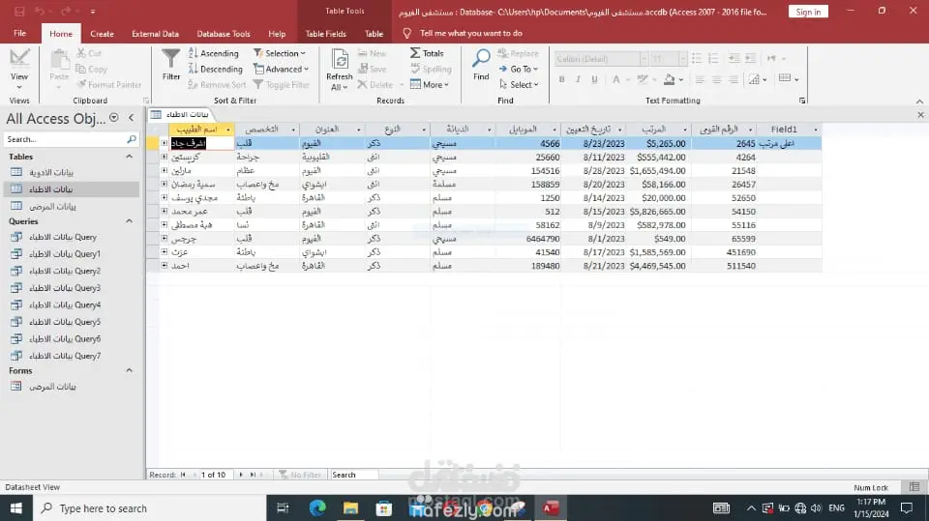Open the Selection filter dropdown
The image size is (929, 521).
pos(280,53)
